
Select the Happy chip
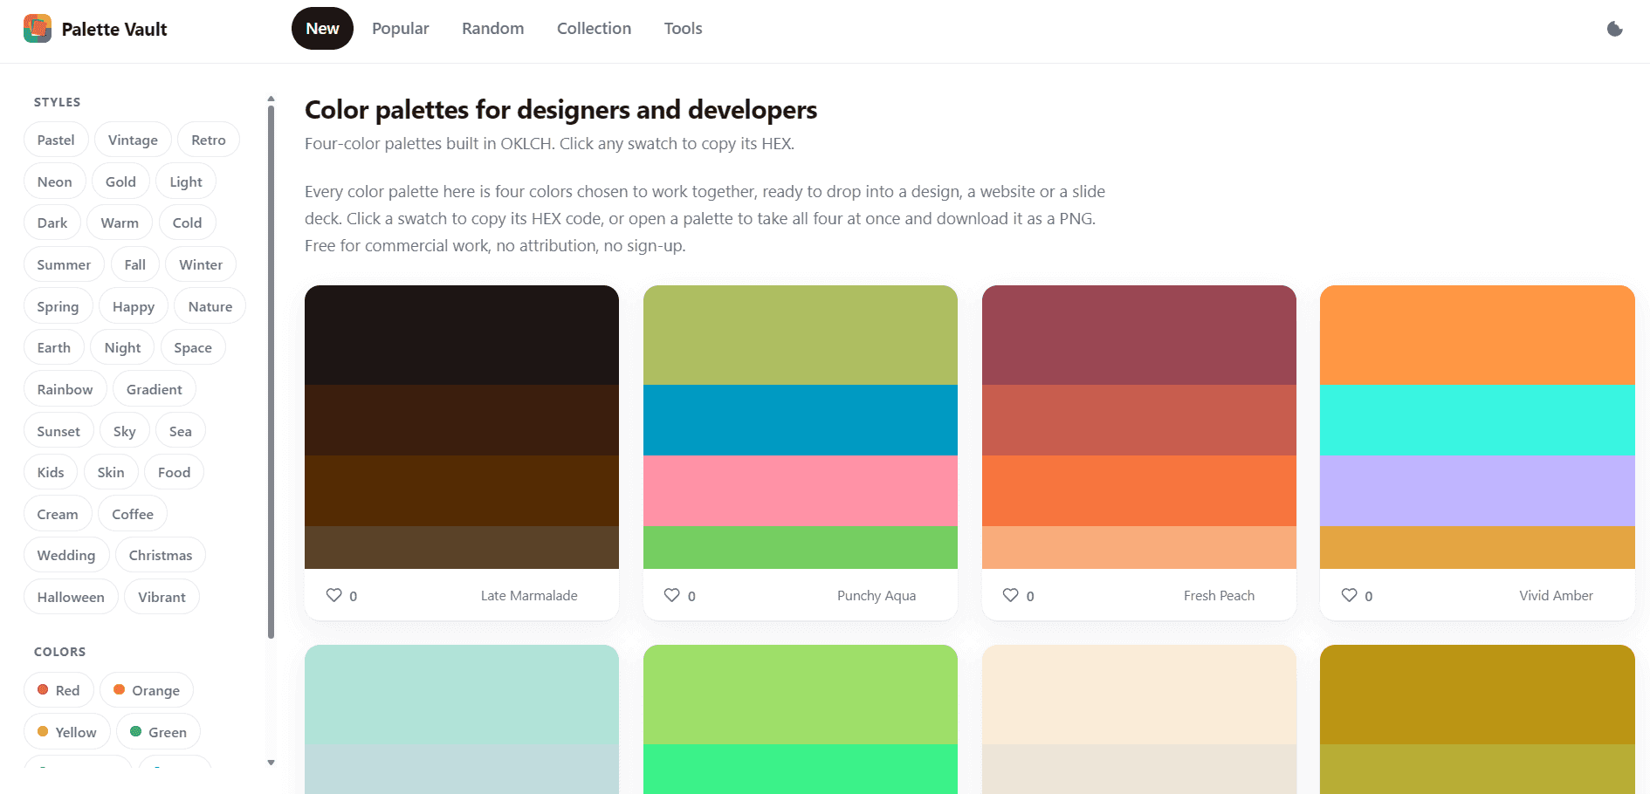(134, 306)
